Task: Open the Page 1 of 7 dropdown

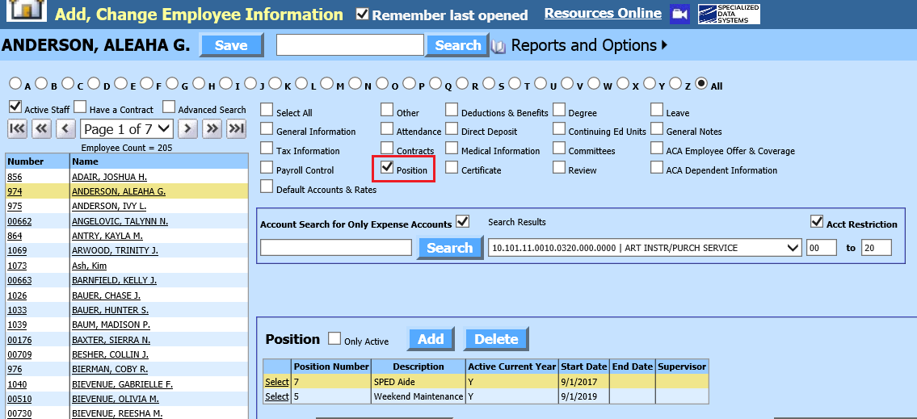Action: pos(127,128)
